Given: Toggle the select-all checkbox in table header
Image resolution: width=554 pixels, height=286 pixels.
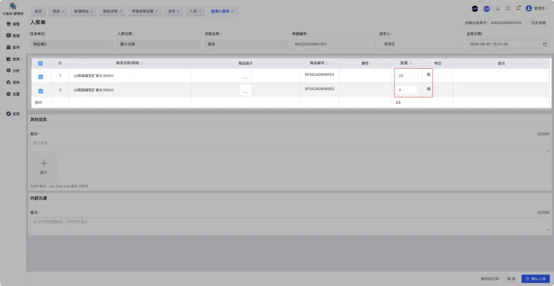Looking at the screenshot, I should pos(41,64).
